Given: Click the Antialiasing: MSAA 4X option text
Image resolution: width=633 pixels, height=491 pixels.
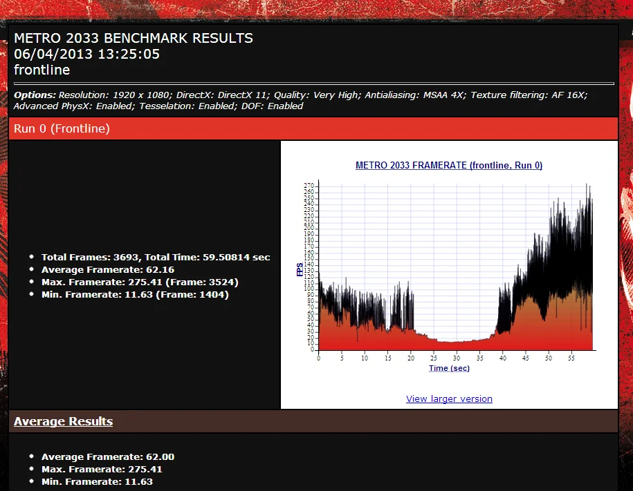Looking at the screenshot, I should coord(415,95).
